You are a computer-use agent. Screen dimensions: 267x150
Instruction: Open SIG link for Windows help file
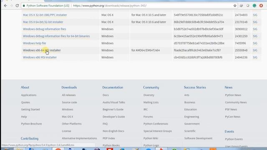pos(255,43)
